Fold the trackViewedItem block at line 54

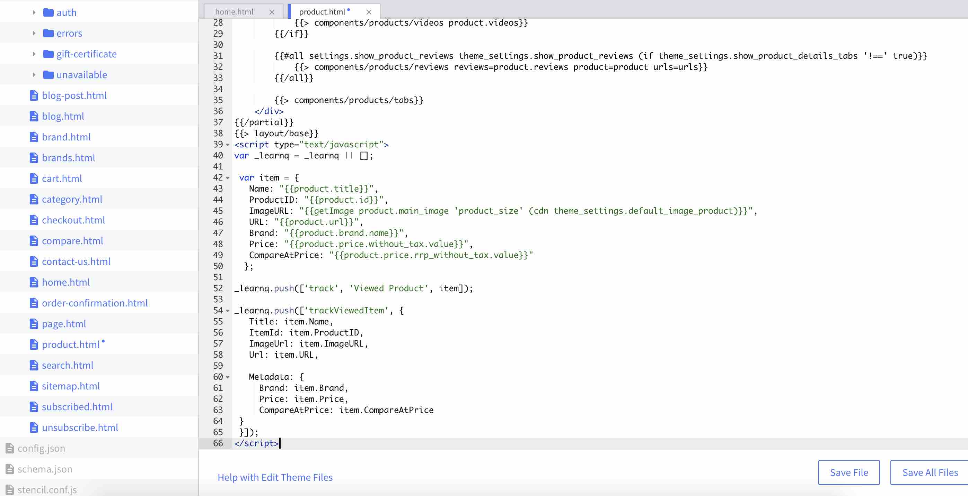click(228, 310)
